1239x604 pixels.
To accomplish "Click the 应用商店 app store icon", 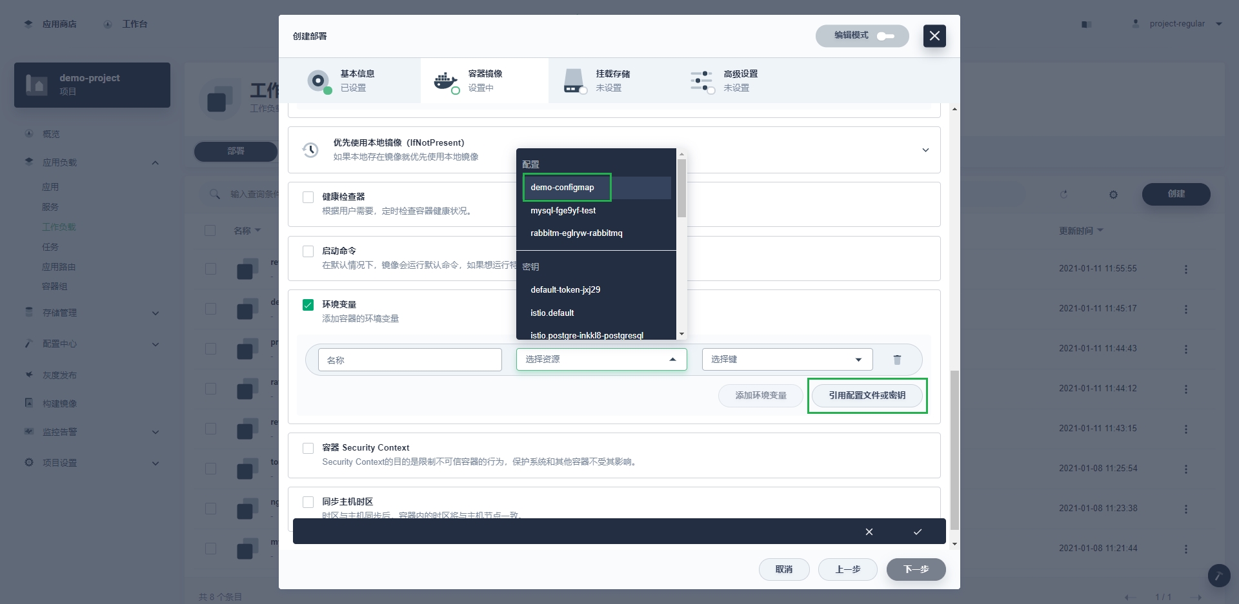I will [28, 23].
